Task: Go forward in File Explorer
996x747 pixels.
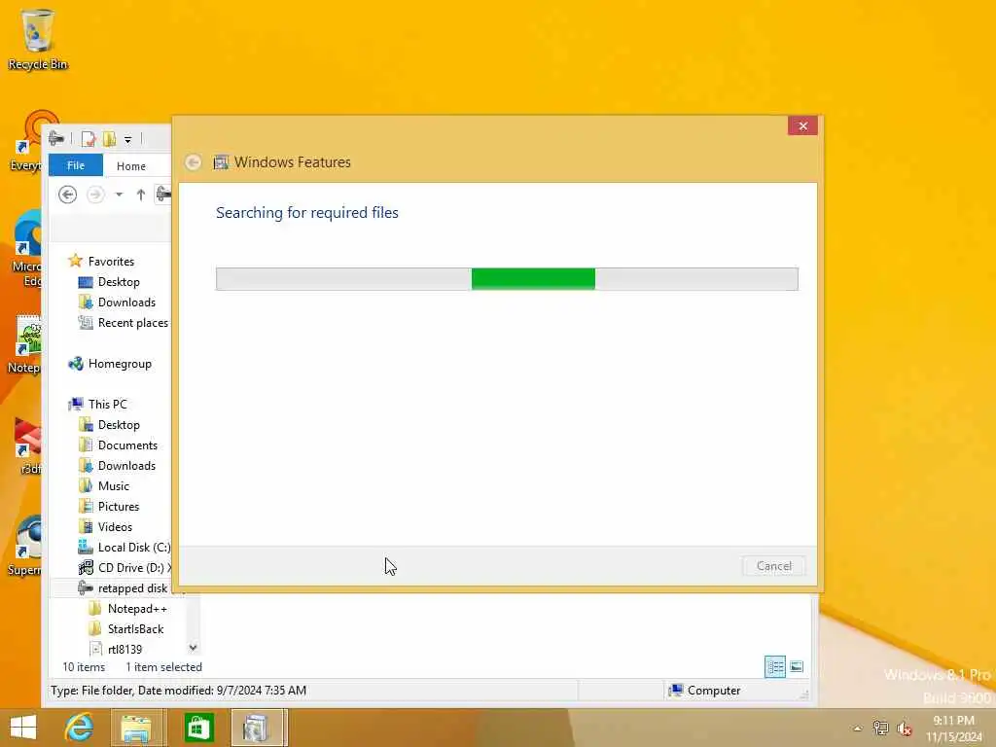Action: tap(95, 195)
